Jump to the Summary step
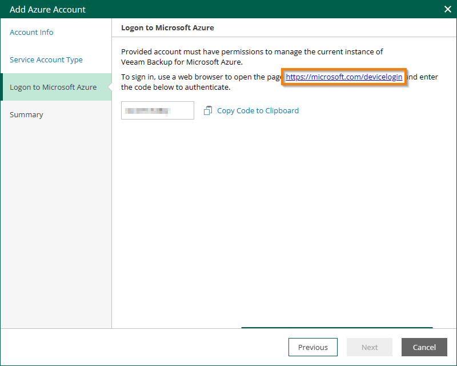 (x=26, y=114)
